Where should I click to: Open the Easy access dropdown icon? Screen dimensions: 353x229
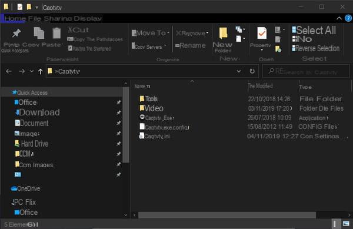coord(240,39)
